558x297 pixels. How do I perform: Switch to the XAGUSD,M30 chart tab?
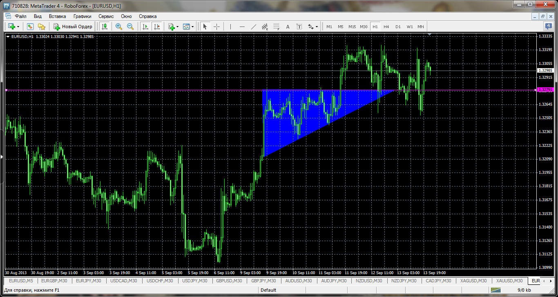point(473,281)
